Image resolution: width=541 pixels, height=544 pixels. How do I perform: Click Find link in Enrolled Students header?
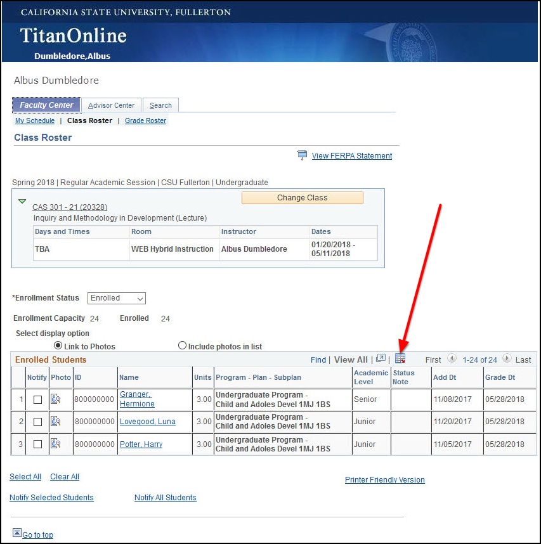tap(318, 359)
